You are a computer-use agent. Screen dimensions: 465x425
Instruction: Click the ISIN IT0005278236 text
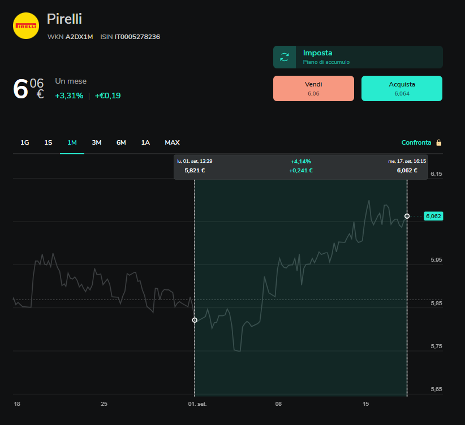[x=130, y=37]
